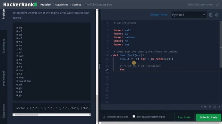Click the '#!/bin/python3' shebang line
The image size is (222, 124).
pos(125,23)
